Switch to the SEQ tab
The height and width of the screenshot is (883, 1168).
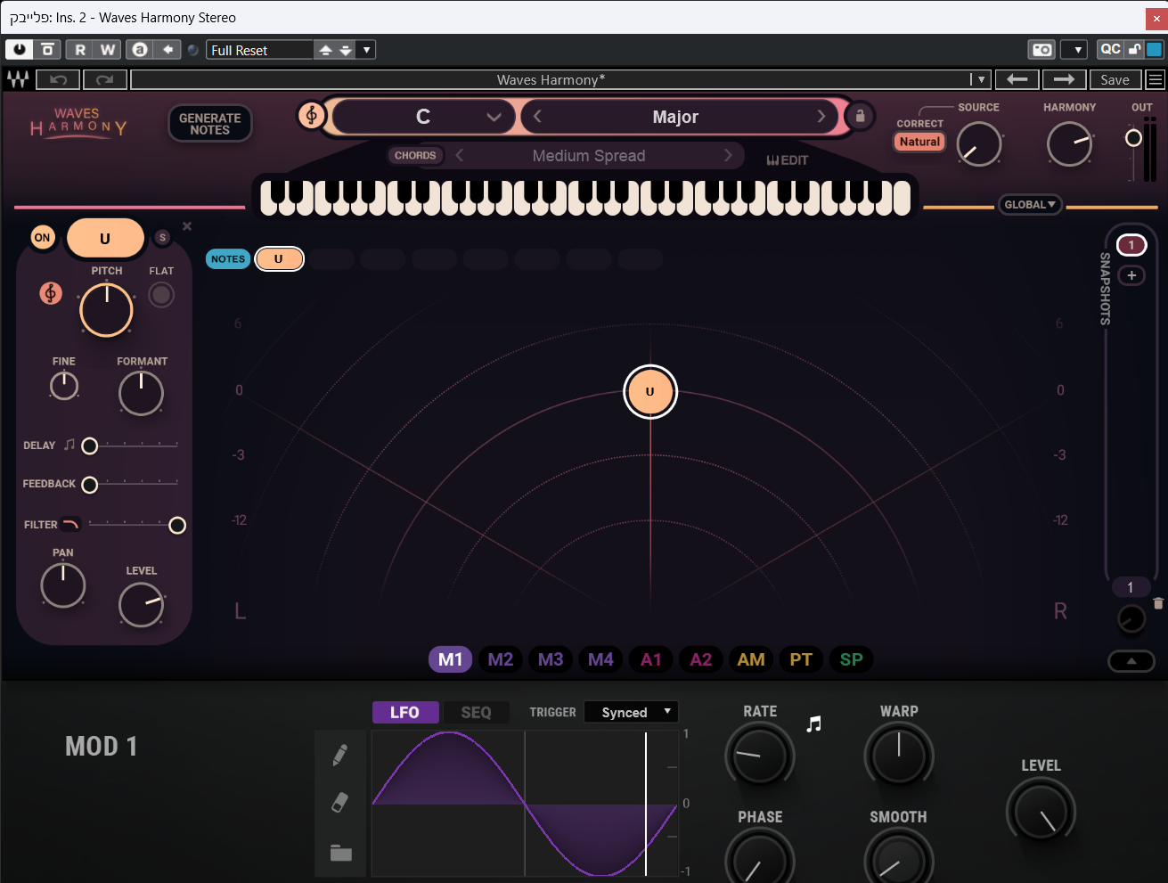[476, 712]
